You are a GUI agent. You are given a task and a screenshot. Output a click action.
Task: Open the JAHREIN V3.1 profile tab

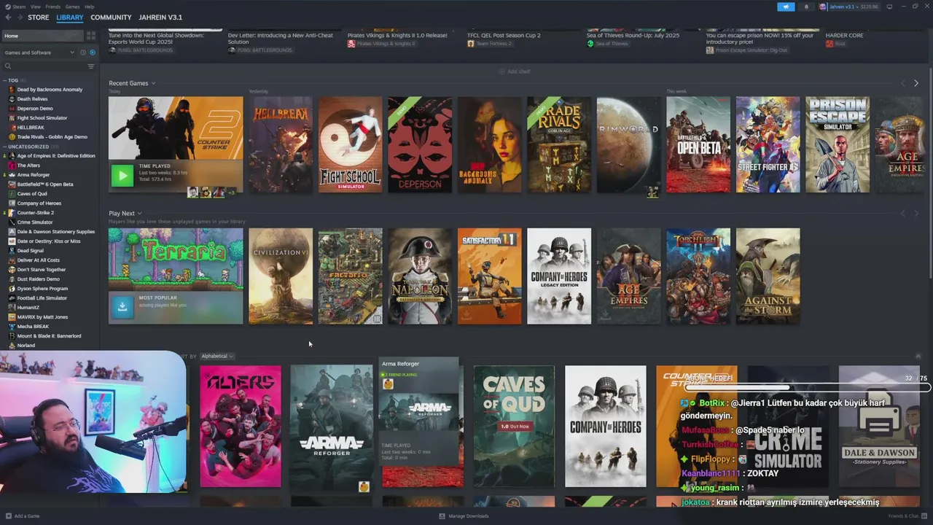(x=160, y=17)
